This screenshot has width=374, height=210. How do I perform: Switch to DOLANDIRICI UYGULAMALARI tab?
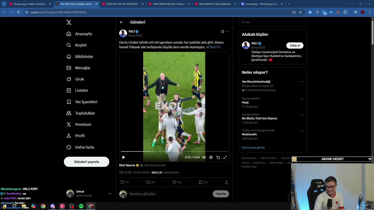tap(215, 4)
